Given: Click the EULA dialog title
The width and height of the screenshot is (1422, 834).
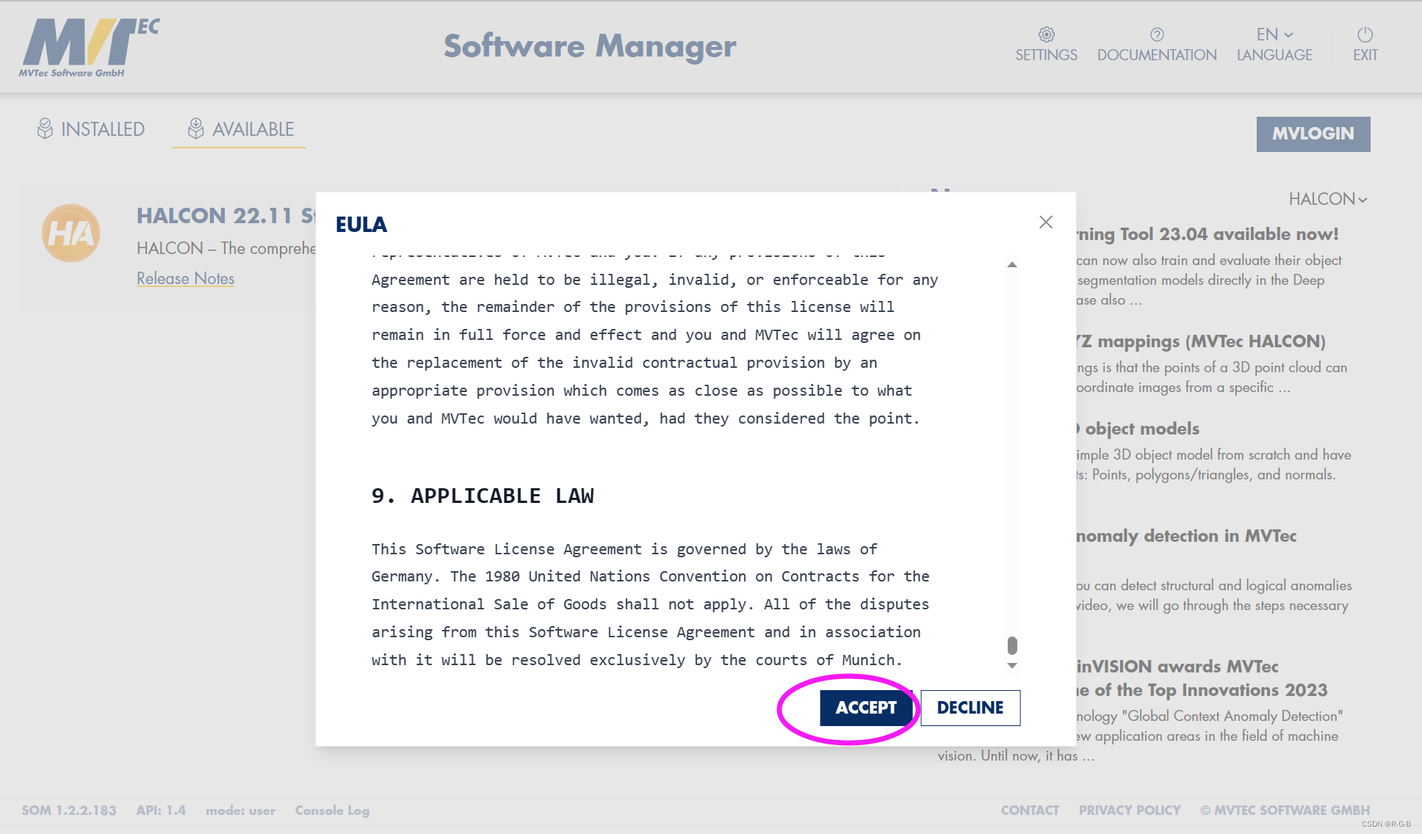Looking at the screenshot, I should [x=361, y=225].
